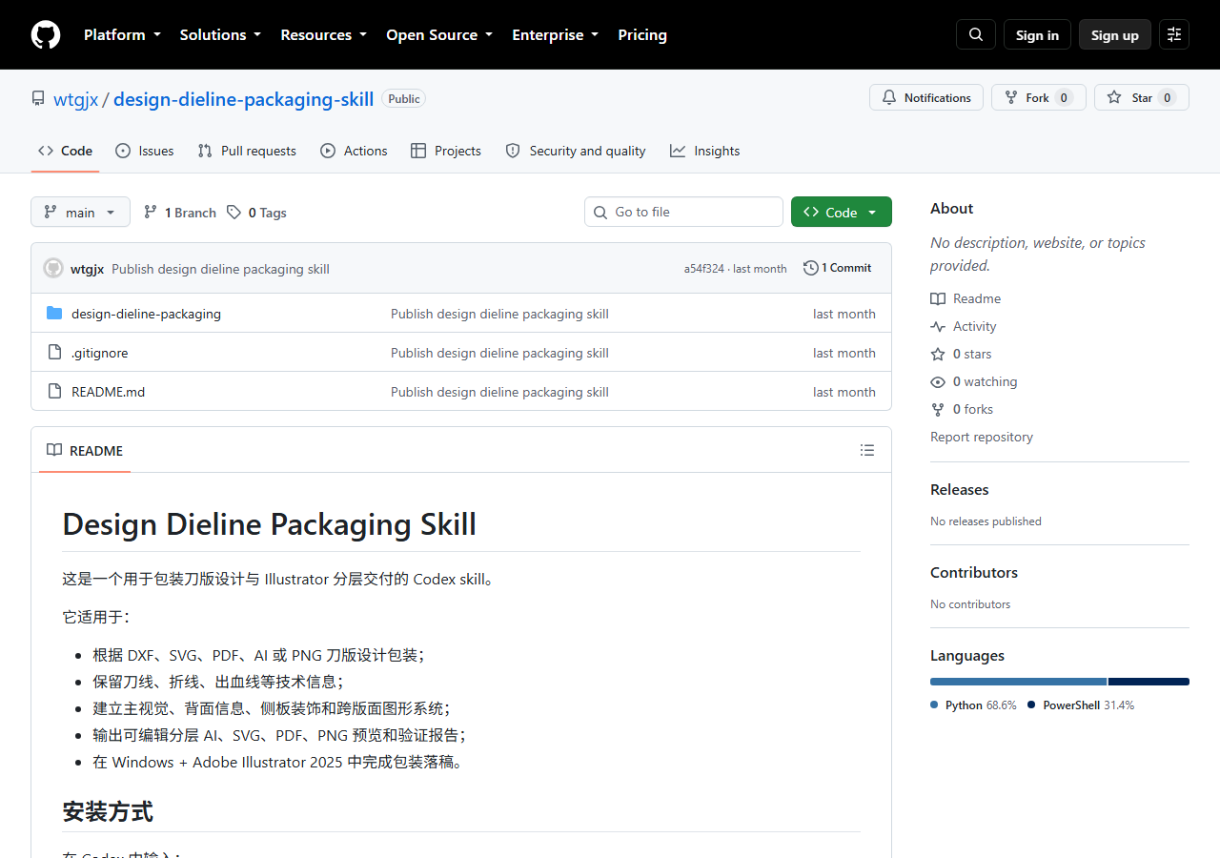This screenshot has width=1220, height=858.
Task: Click the fork icon beside 0 forks
Action: pyautogui.click(x=938, y=409)
